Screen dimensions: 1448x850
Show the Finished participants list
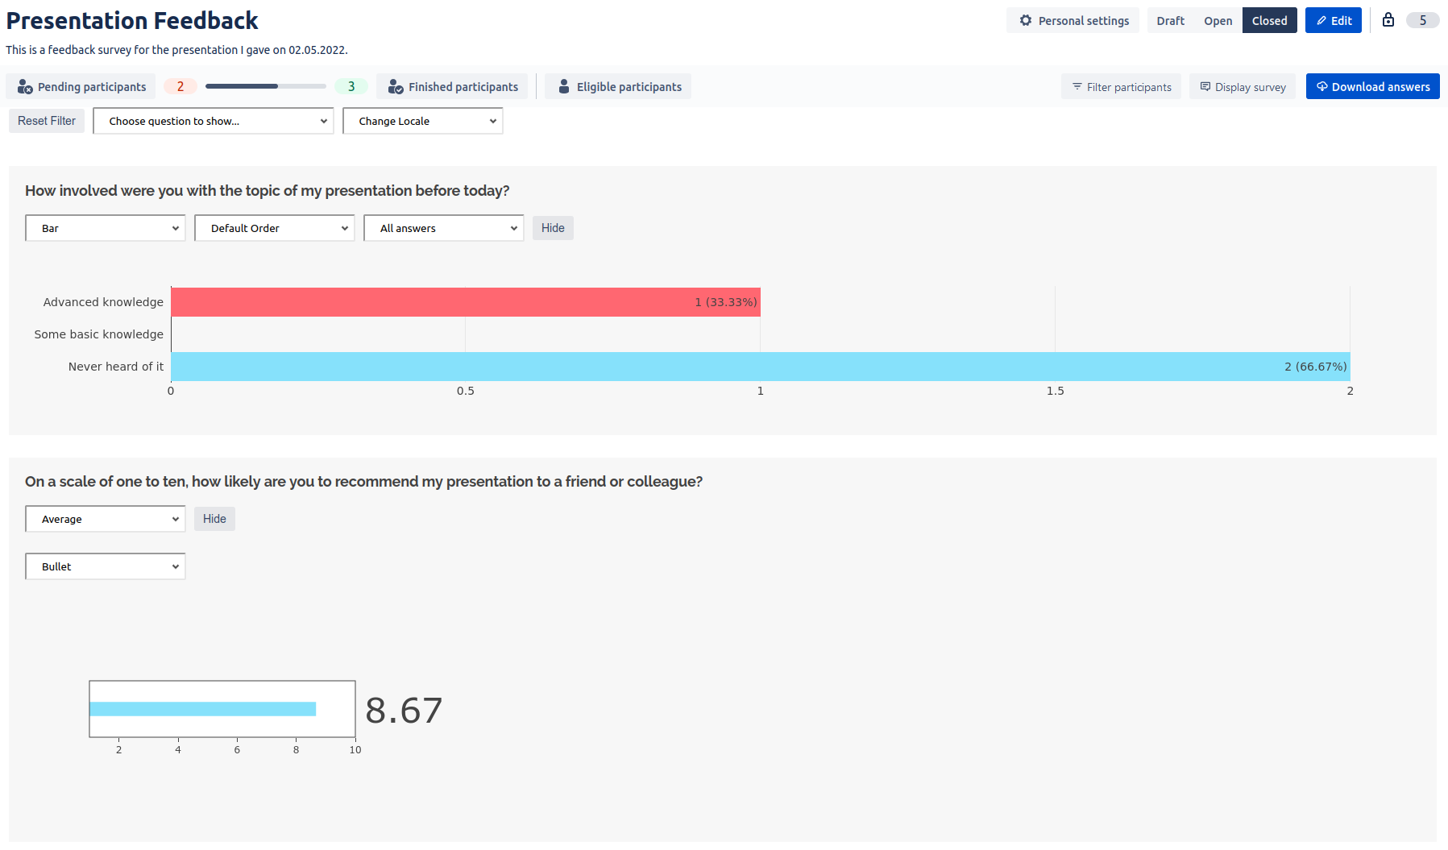click(452, 87)
